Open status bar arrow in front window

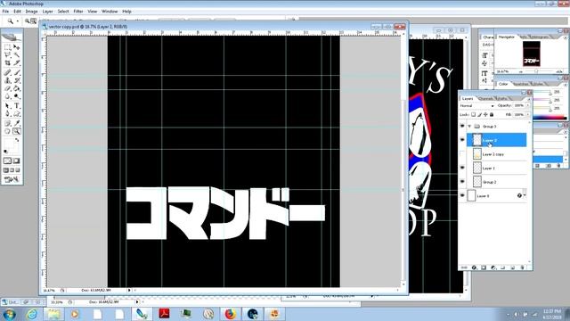(x=129, y=290)
